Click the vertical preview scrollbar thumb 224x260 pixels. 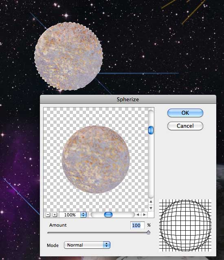coord(151,130)
